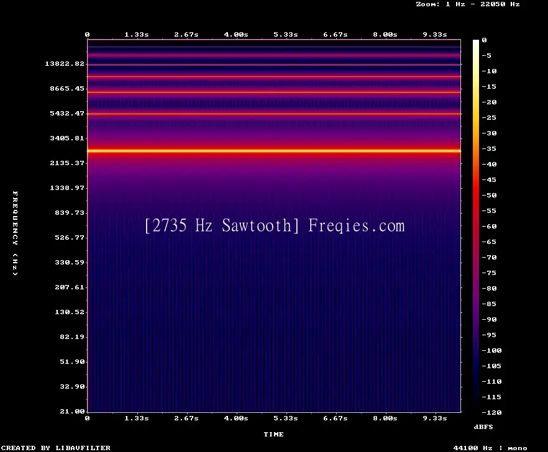Click the -120 dBFS scale value
This screenshot has width=548, height=452.
tap(491, 413)
